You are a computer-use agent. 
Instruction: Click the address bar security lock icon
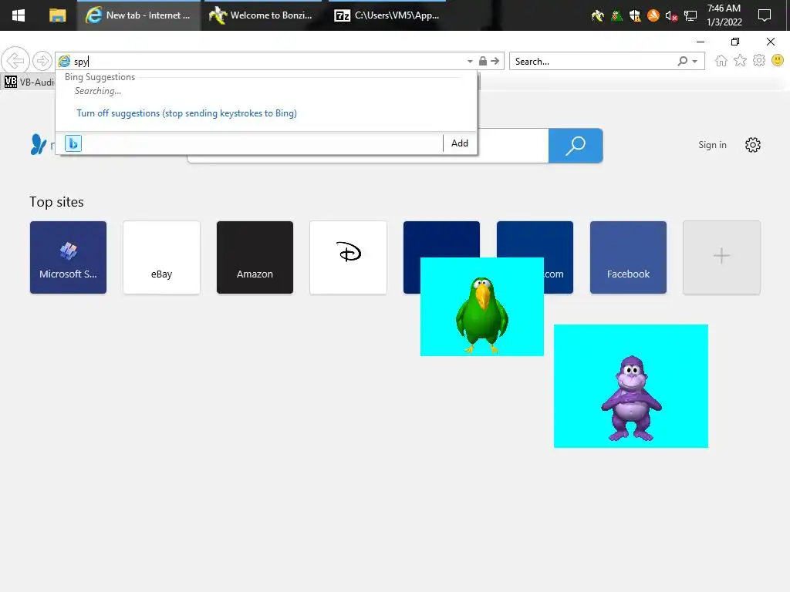coord(483,61)
